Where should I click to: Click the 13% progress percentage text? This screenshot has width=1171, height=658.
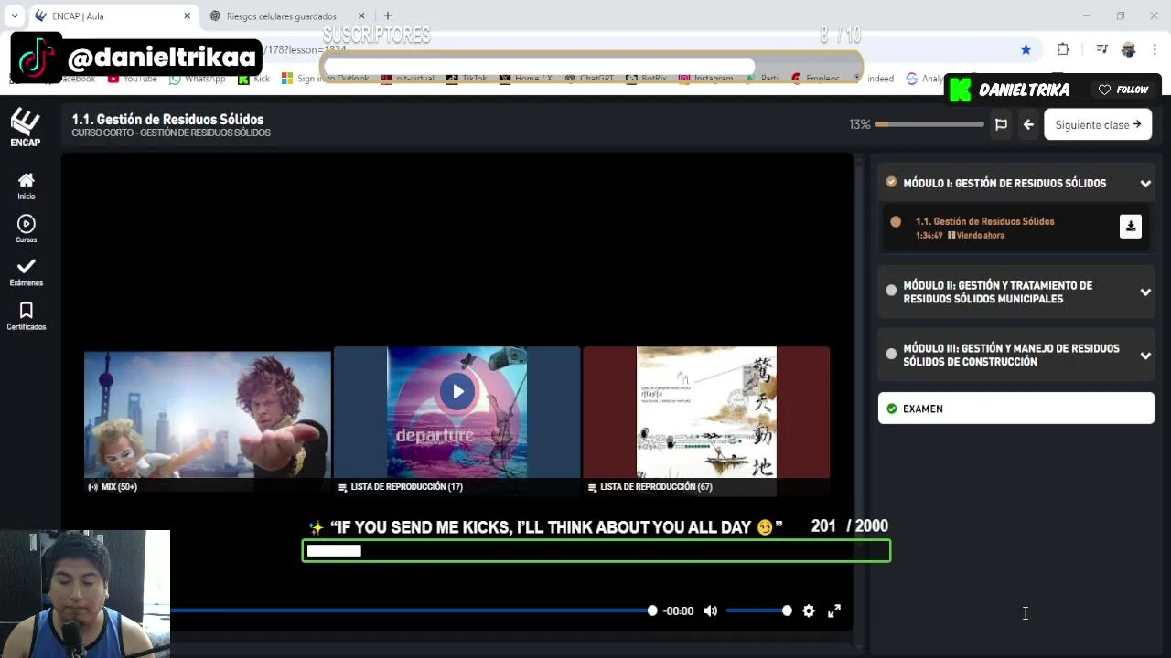click(x=859, y=124)
